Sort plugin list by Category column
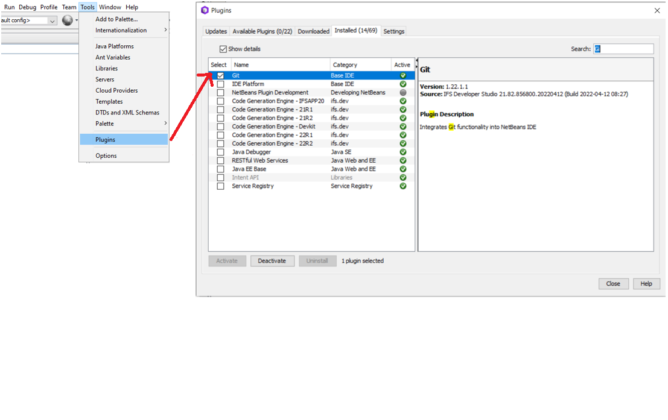 click(x=361, y=64)
